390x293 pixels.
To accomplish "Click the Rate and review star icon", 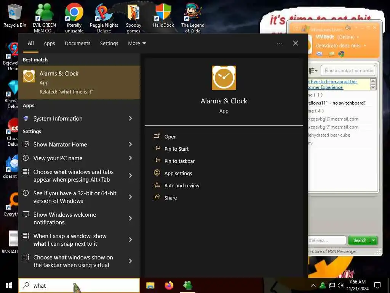I will (157, 185).
